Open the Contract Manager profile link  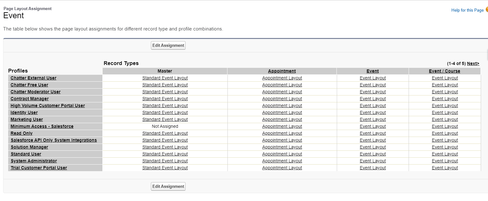(x=30, y=99)
